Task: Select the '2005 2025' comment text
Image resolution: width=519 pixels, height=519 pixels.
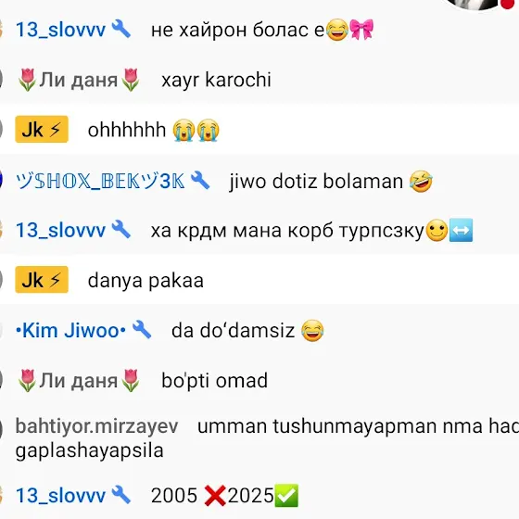Action: click(225, 496)
